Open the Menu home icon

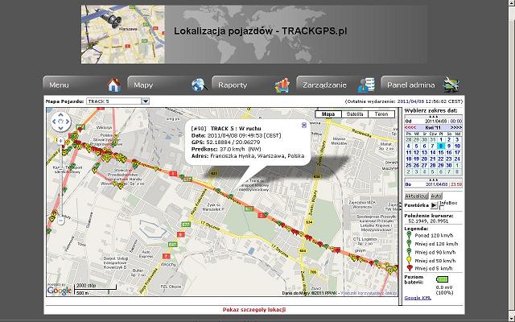(114, 85)
